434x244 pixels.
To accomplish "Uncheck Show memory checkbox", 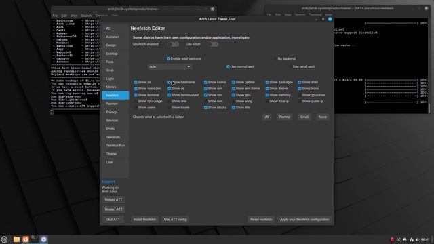I will [267, 95].
